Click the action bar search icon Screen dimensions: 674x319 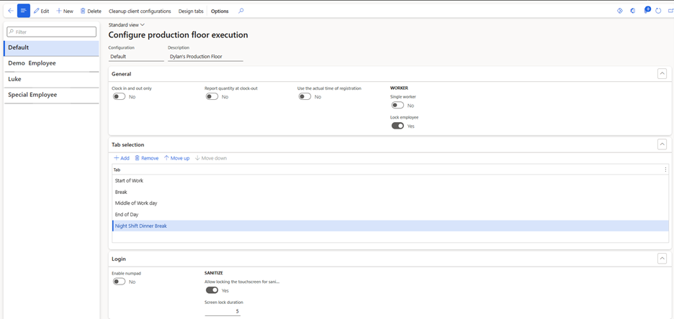(241, 11)
